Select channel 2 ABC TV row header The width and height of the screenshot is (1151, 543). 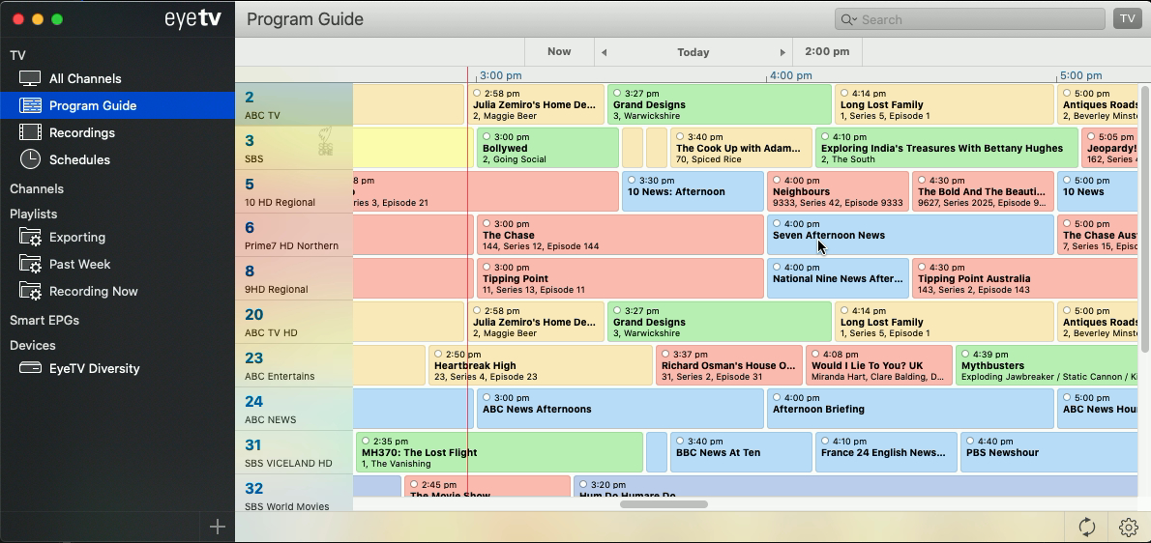click(x=294, y=104)
